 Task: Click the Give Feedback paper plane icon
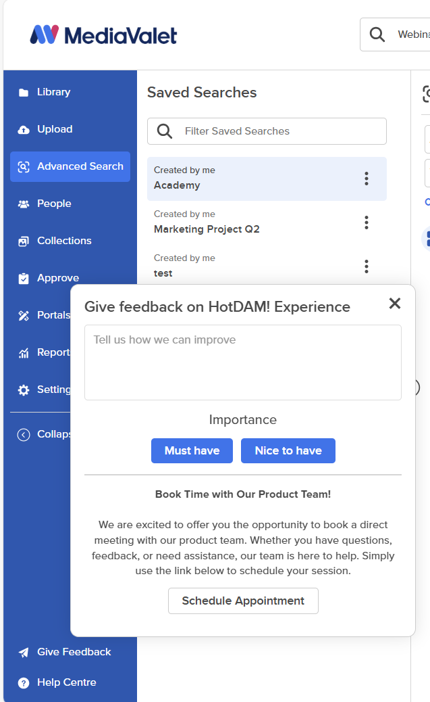[x=23, y=653]
